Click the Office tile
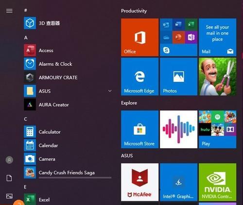This screenshot has height=205, width=243. coord(139,37)
